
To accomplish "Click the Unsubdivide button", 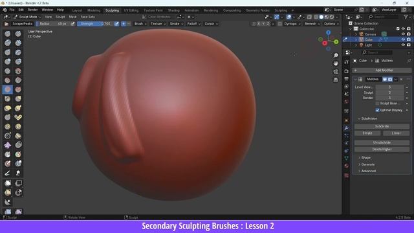I will (x=382, y=142).
